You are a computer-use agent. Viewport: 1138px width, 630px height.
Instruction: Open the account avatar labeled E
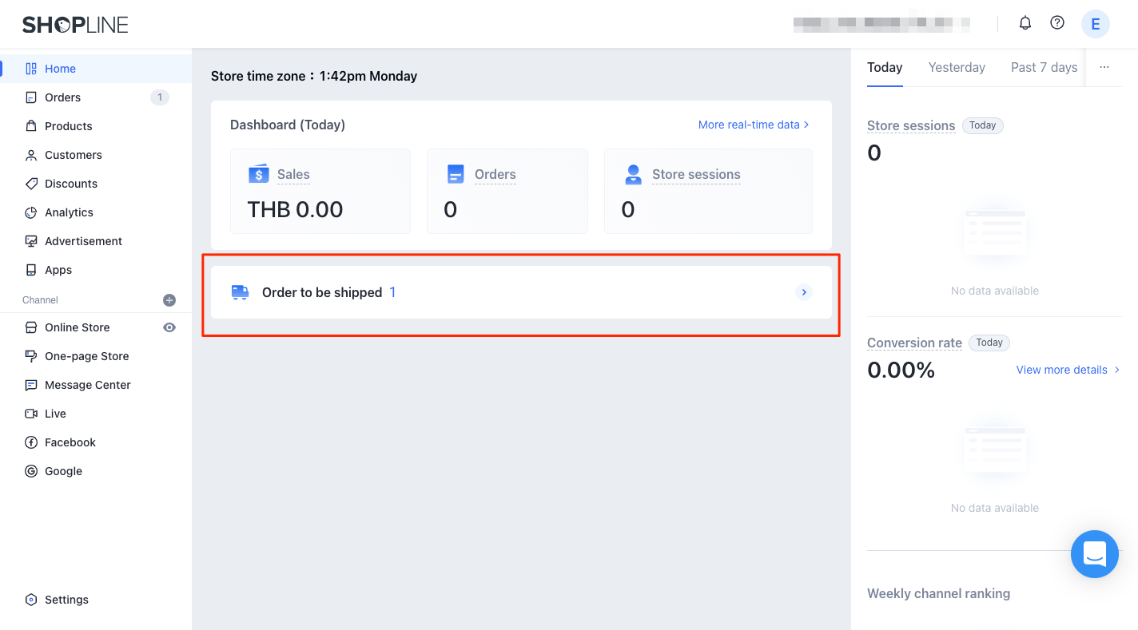coord(1095,24)
